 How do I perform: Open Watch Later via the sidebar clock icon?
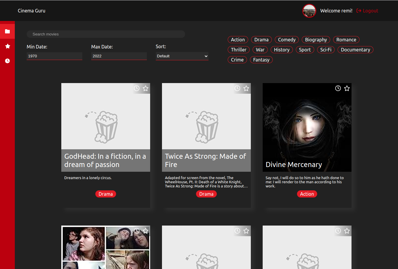7,61
